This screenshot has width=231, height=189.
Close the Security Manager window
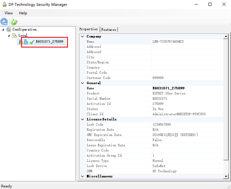point(224,4)
